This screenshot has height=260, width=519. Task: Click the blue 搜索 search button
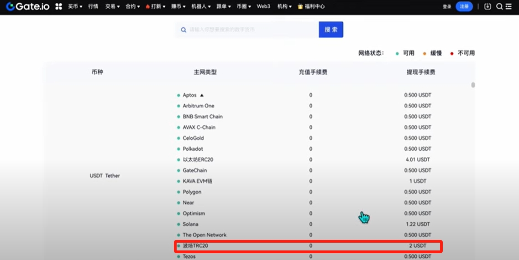[331, 30]
